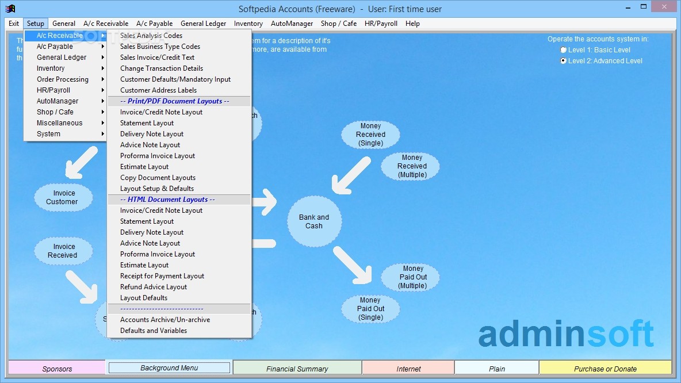
Task: Click Purchase or Donate
Action: click(x=605, y=368)
